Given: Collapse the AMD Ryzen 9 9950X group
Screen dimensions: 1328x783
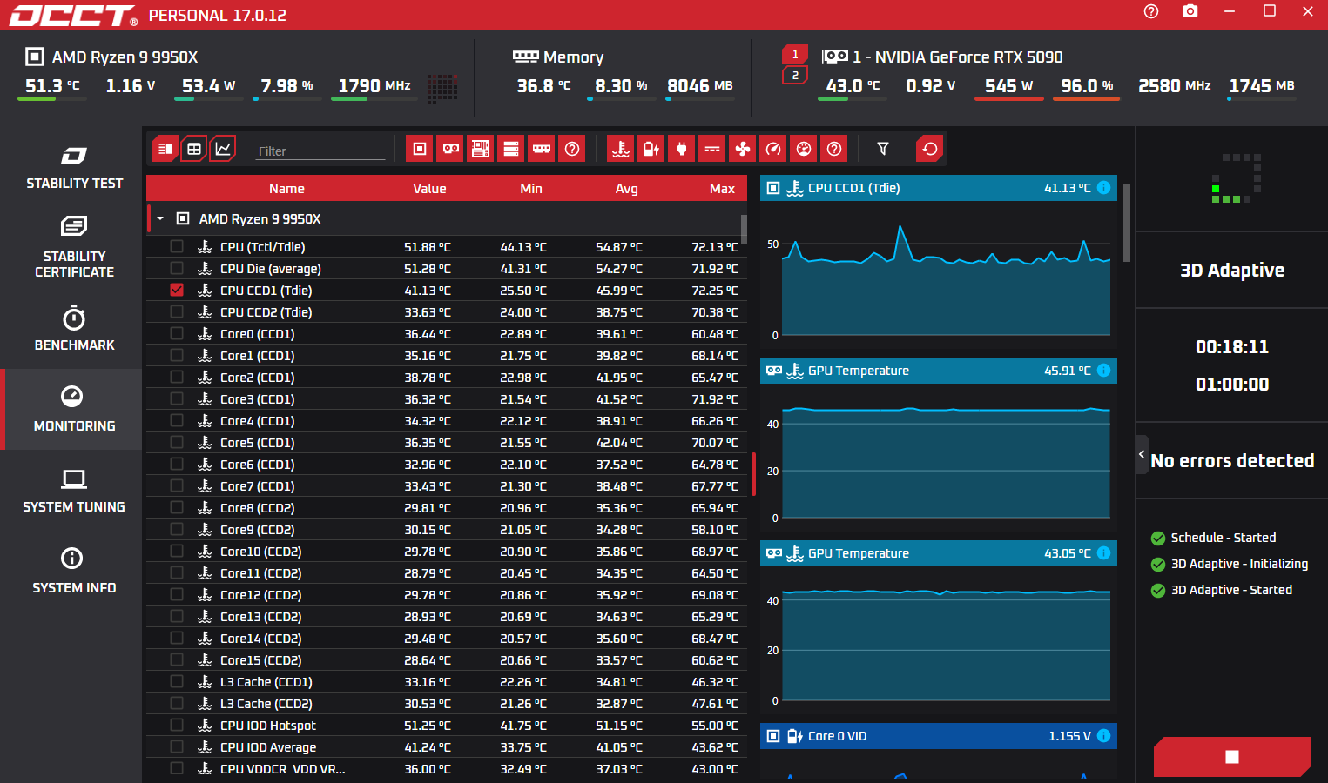Looking at the screenshot, I should 160,218.
